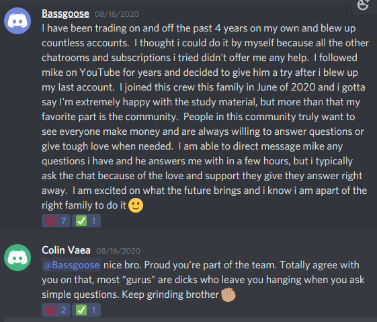Click "Keep grinding brother" text in Colin's reply
Image resolution: width=377 pixels, height=322 pixels.
point(170,294)
